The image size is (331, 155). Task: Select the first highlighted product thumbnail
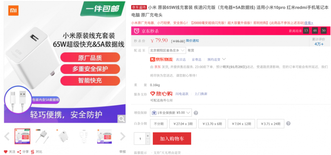point(22,136)
